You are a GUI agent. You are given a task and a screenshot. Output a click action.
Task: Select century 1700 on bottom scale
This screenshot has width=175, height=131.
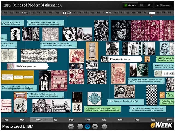pos(120,120)
